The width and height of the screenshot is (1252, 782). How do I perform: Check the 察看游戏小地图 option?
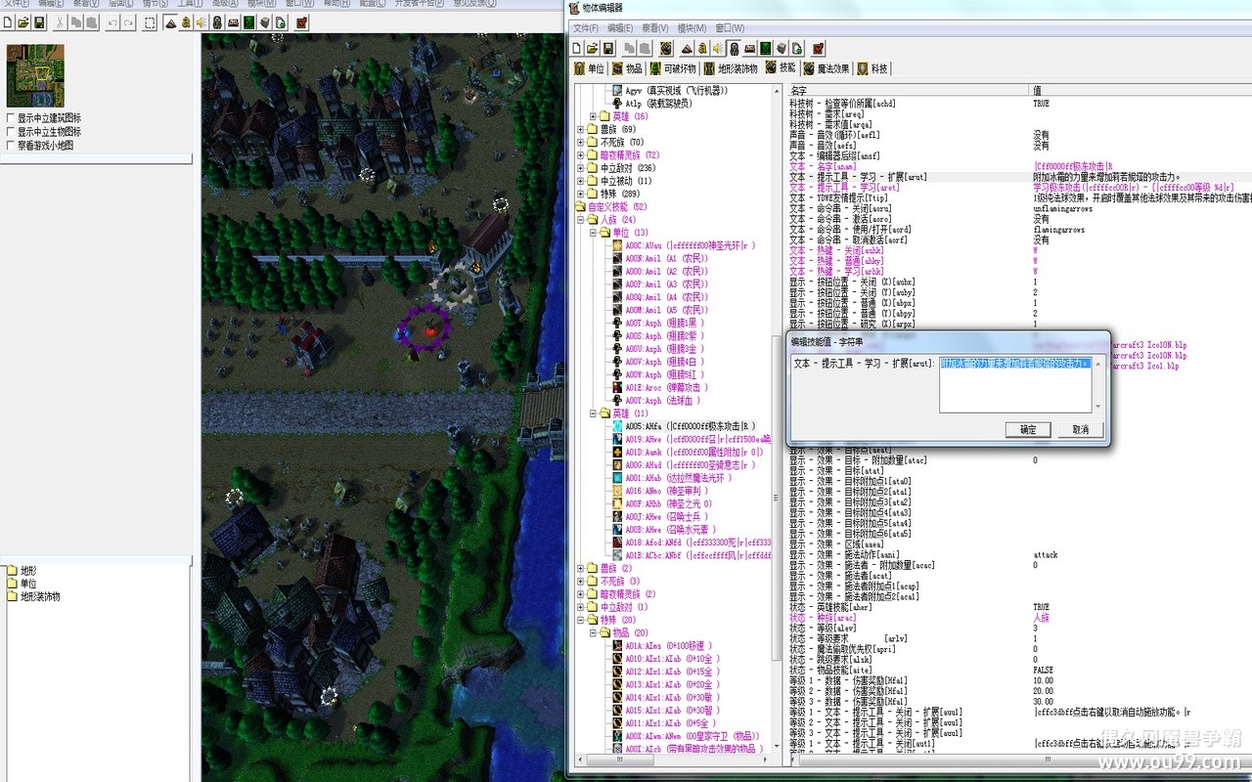(x=11, y=146)
